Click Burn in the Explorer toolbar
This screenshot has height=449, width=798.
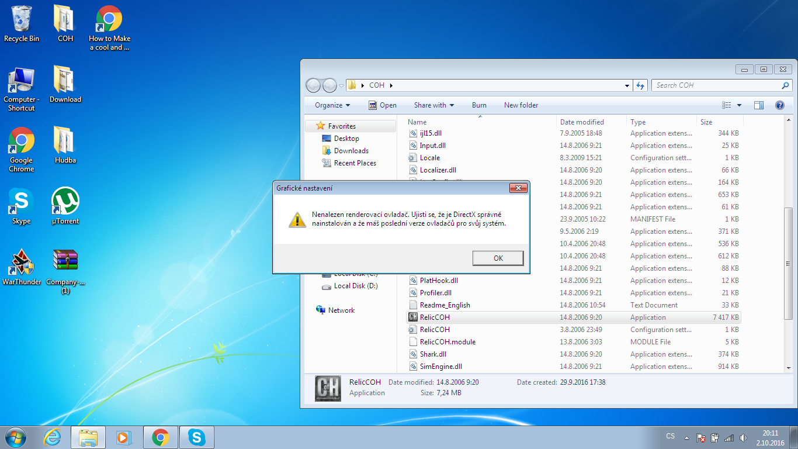click(x=479, y=105)
